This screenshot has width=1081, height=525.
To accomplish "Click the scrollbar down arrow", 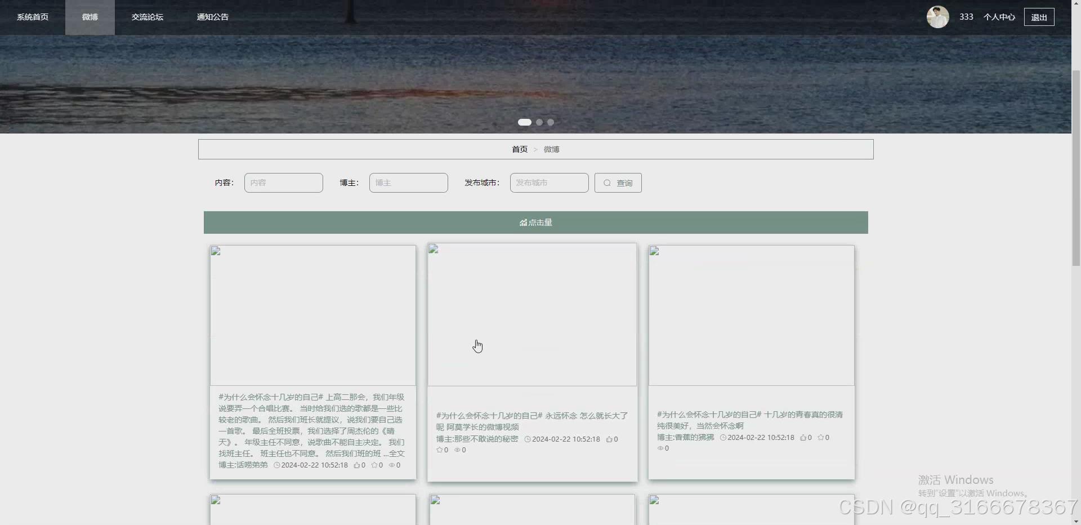I will [x=1076, y=521].
